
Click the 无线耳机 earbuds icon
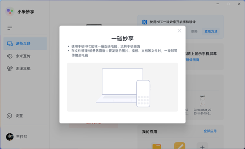[x=10, y=68]
